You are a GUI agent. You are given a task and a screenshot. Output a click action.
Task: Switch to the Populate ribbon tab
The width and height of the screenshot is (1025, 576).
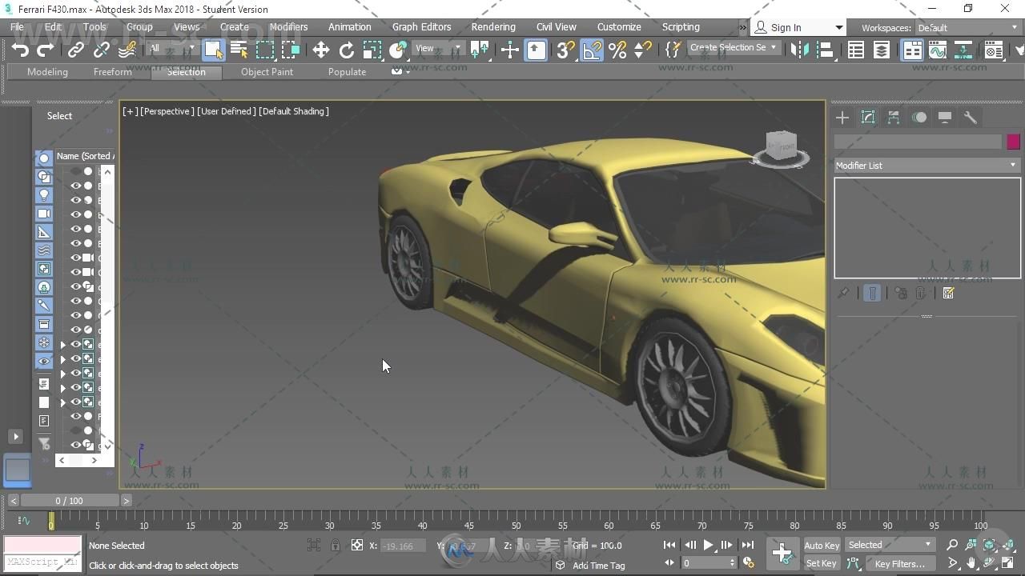tap(347, 71)
